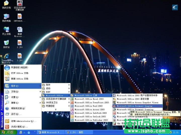Open the 回收站 recycle bin icon

7,44
